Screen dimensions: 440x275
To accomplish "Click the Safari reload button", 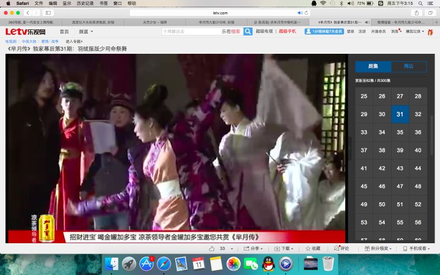I will click(306, 13).
